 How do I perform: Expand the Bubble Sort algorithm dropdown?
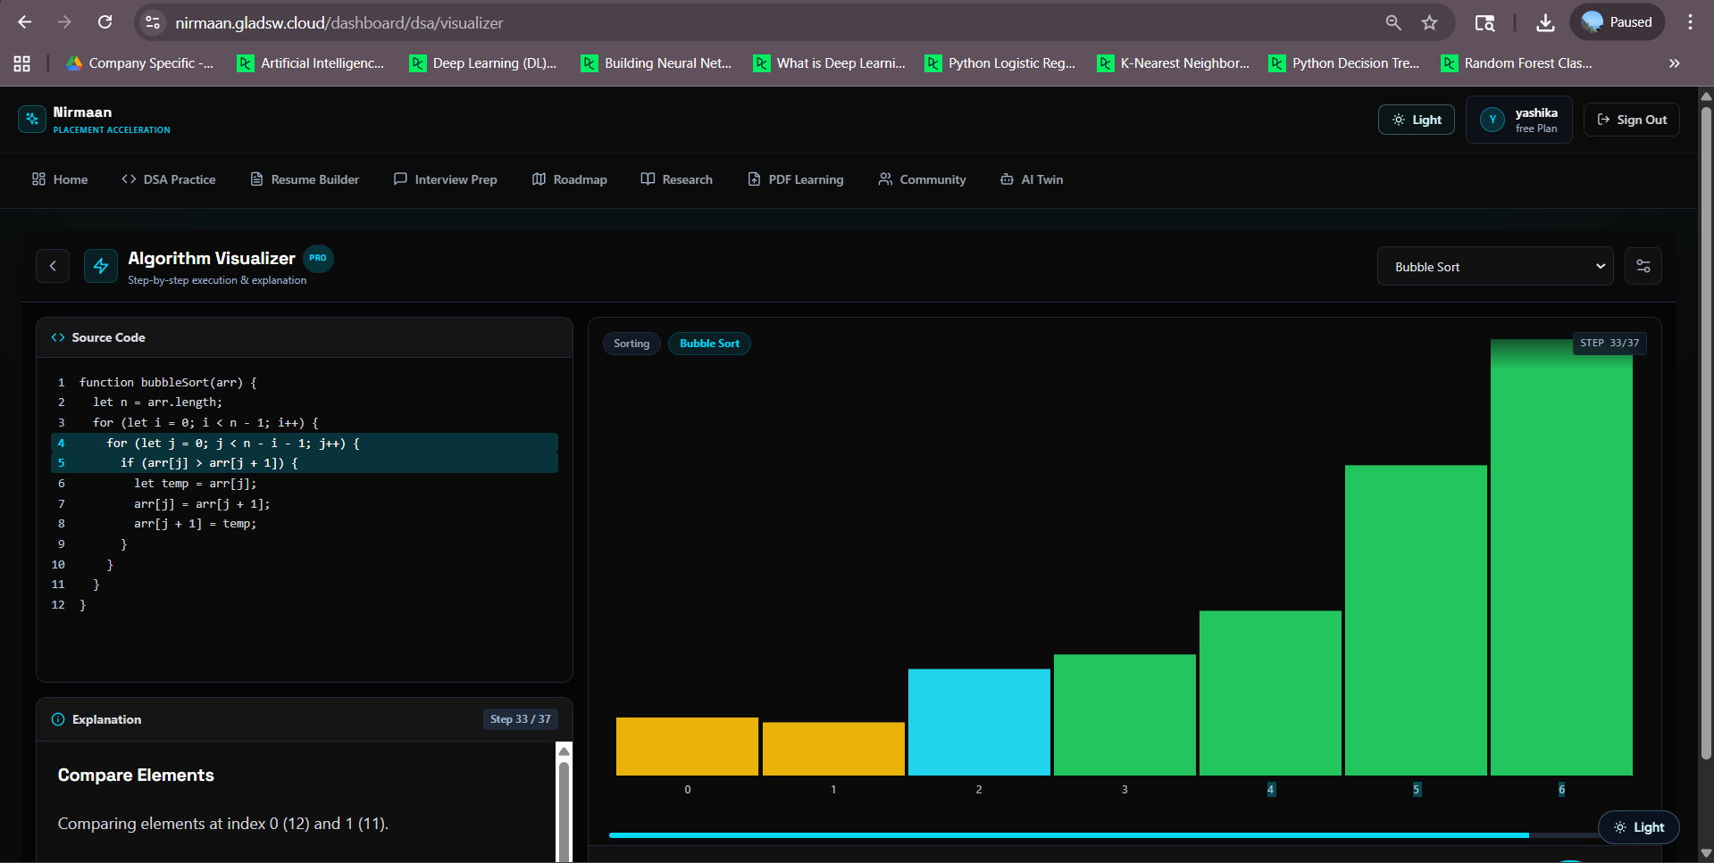tap(1494, 267)
